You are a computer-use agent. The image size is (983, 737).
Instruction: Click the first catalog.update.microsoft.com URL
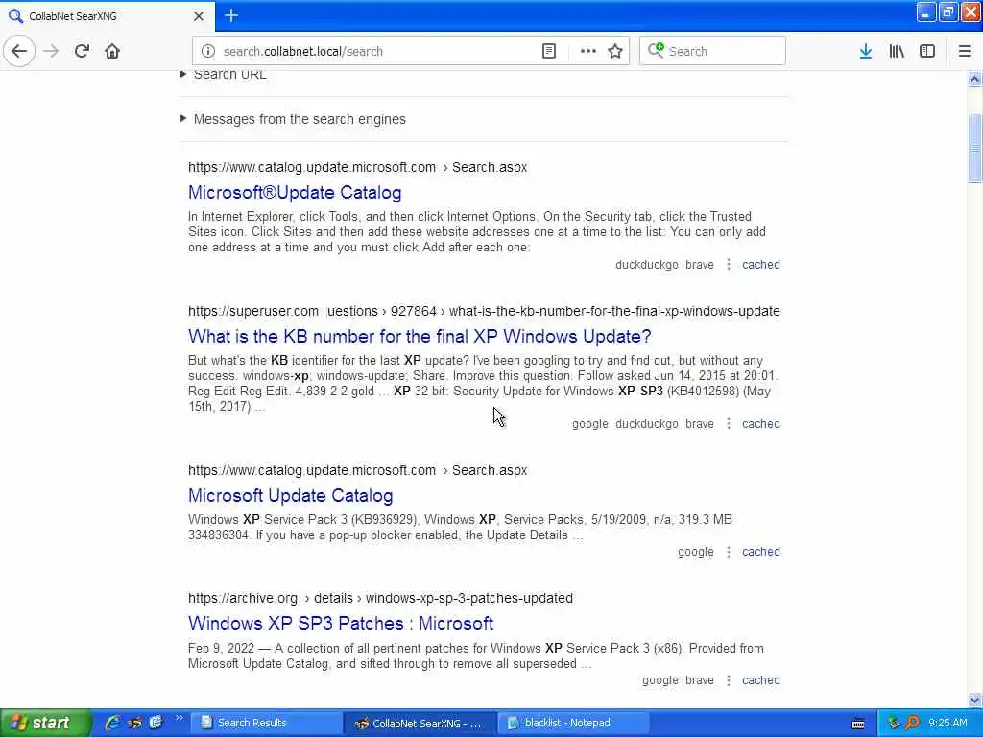point(357,167)
